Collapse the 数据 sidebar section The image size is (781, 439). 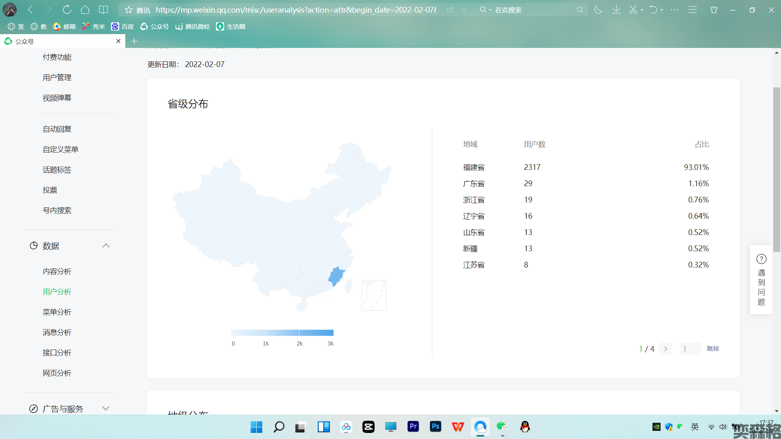106,246
